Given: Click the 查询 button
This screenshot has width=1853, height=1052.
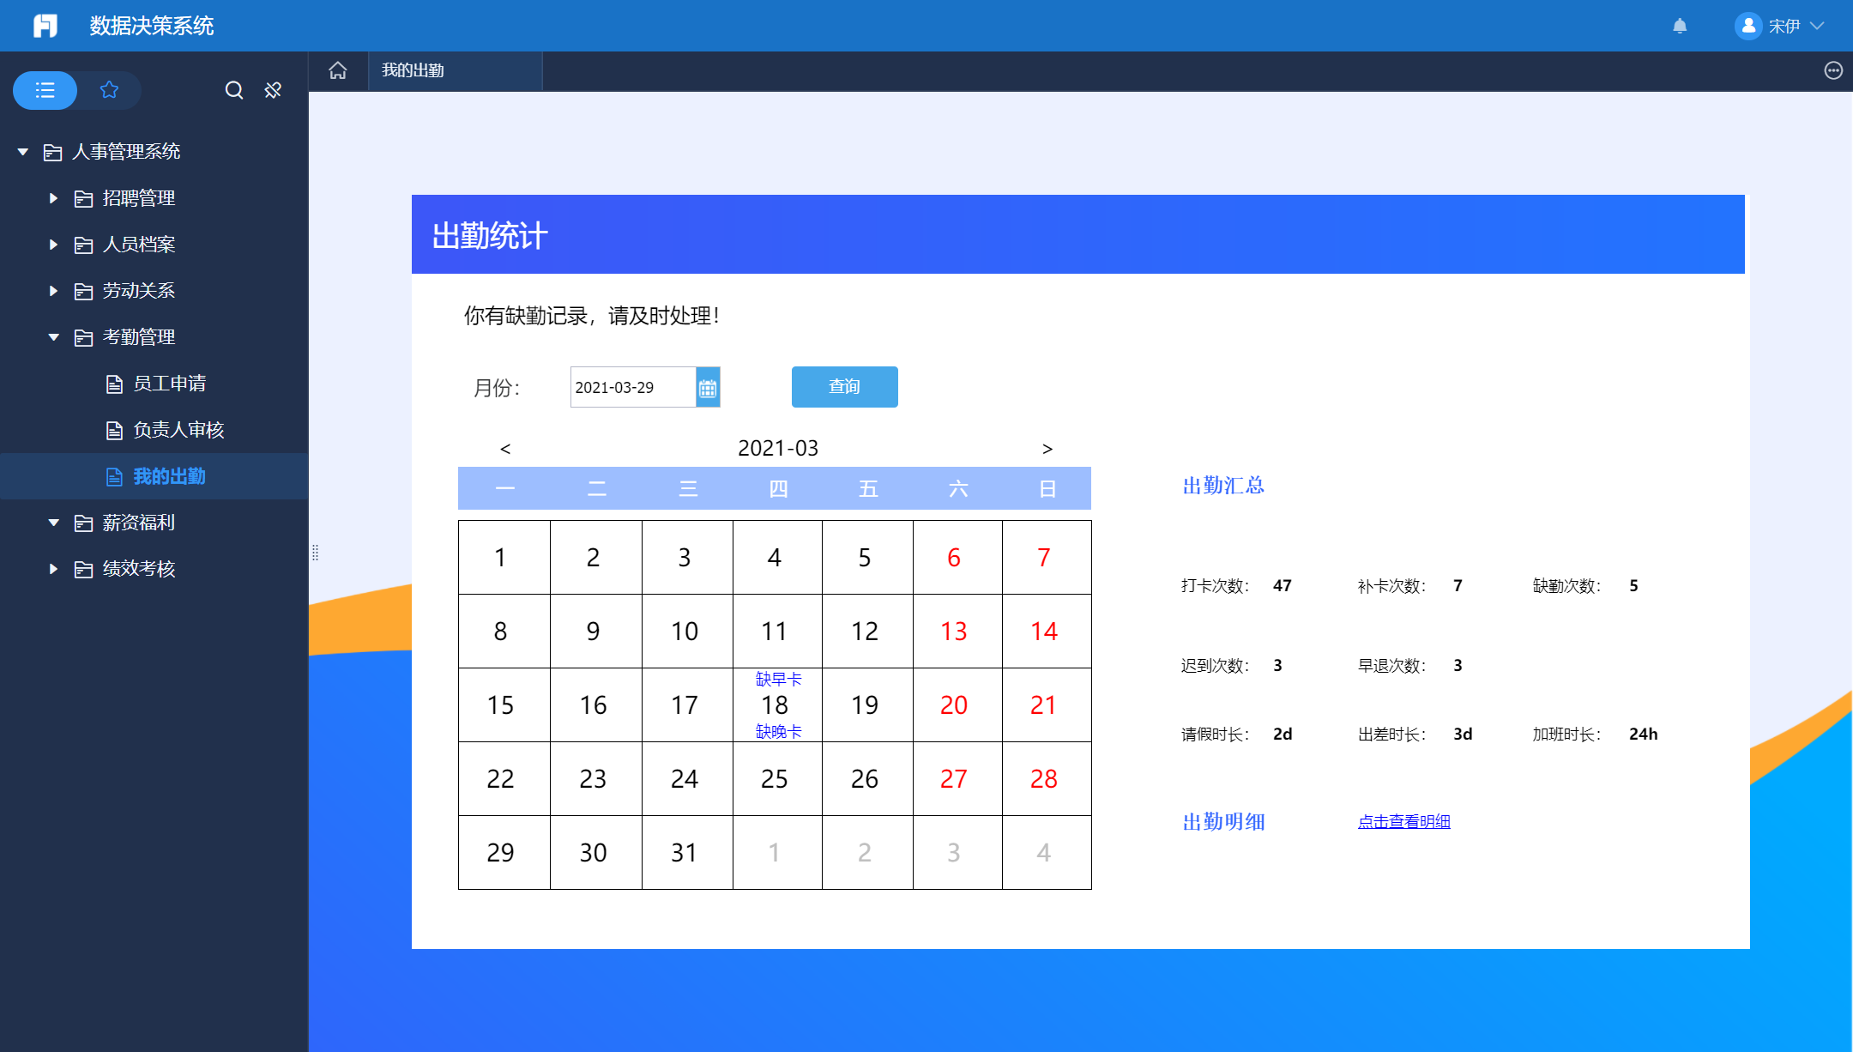Looking at the screenshot, I should click(844, 387).
